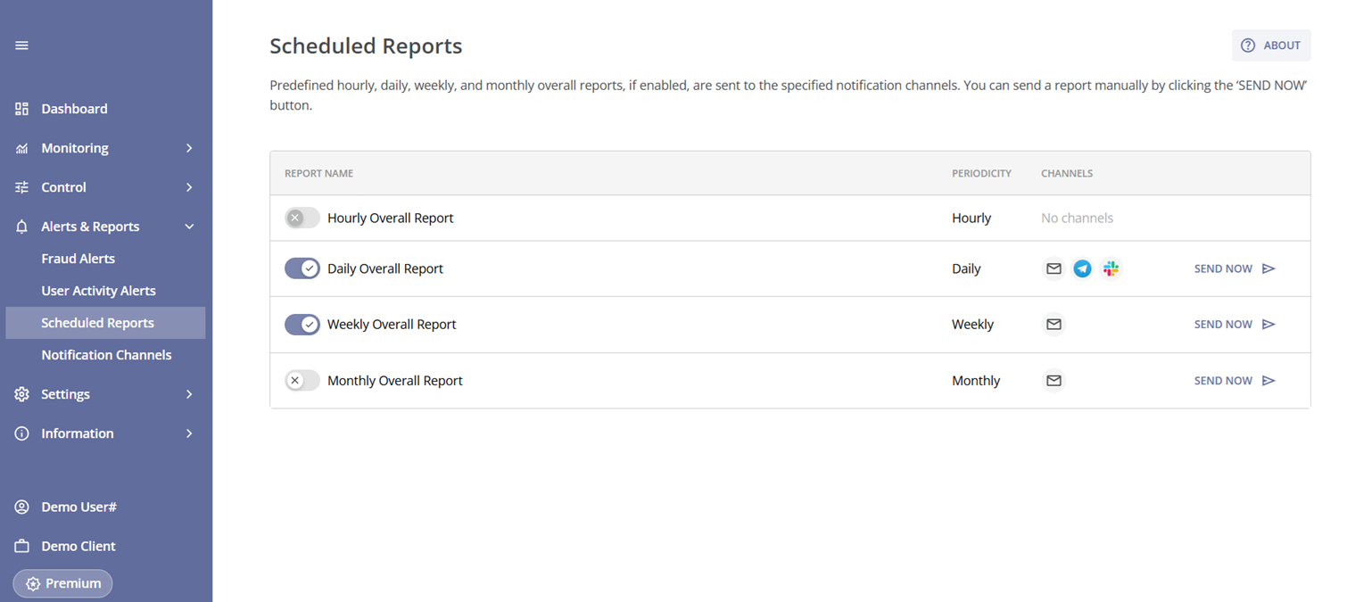Click the Demo User# profile icon
Screen dimensions: 1355x602
pos(21,507)
